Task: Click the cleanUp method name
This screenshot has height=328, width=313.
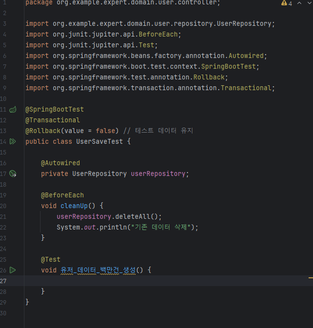Action: point(74,206)
